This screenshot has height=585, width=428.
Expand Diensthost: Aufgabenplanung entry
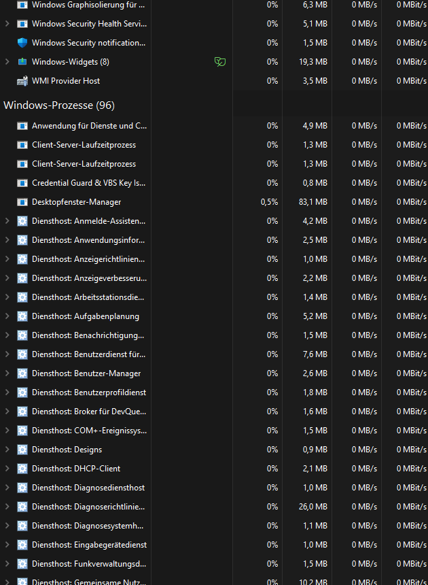click(x=7, y=316)
